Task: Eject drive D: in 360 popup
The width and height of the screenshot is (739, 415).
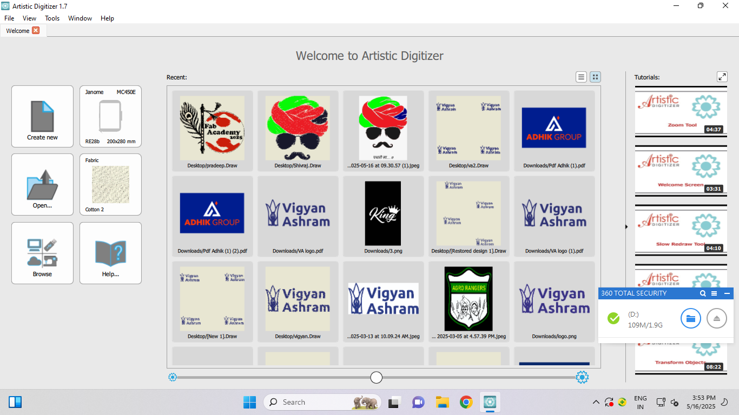Action: tap(717, 318)
